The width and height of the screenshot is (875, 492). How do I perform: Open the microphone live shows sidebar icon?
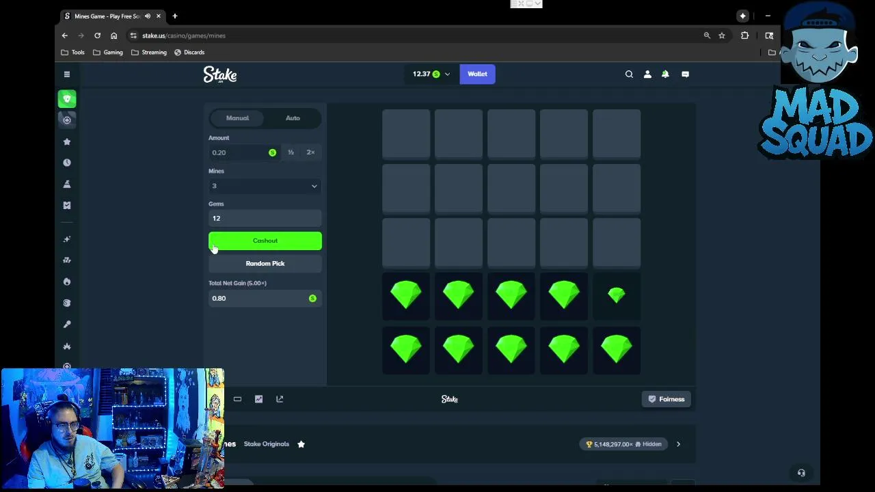click(x=67, y=325)
